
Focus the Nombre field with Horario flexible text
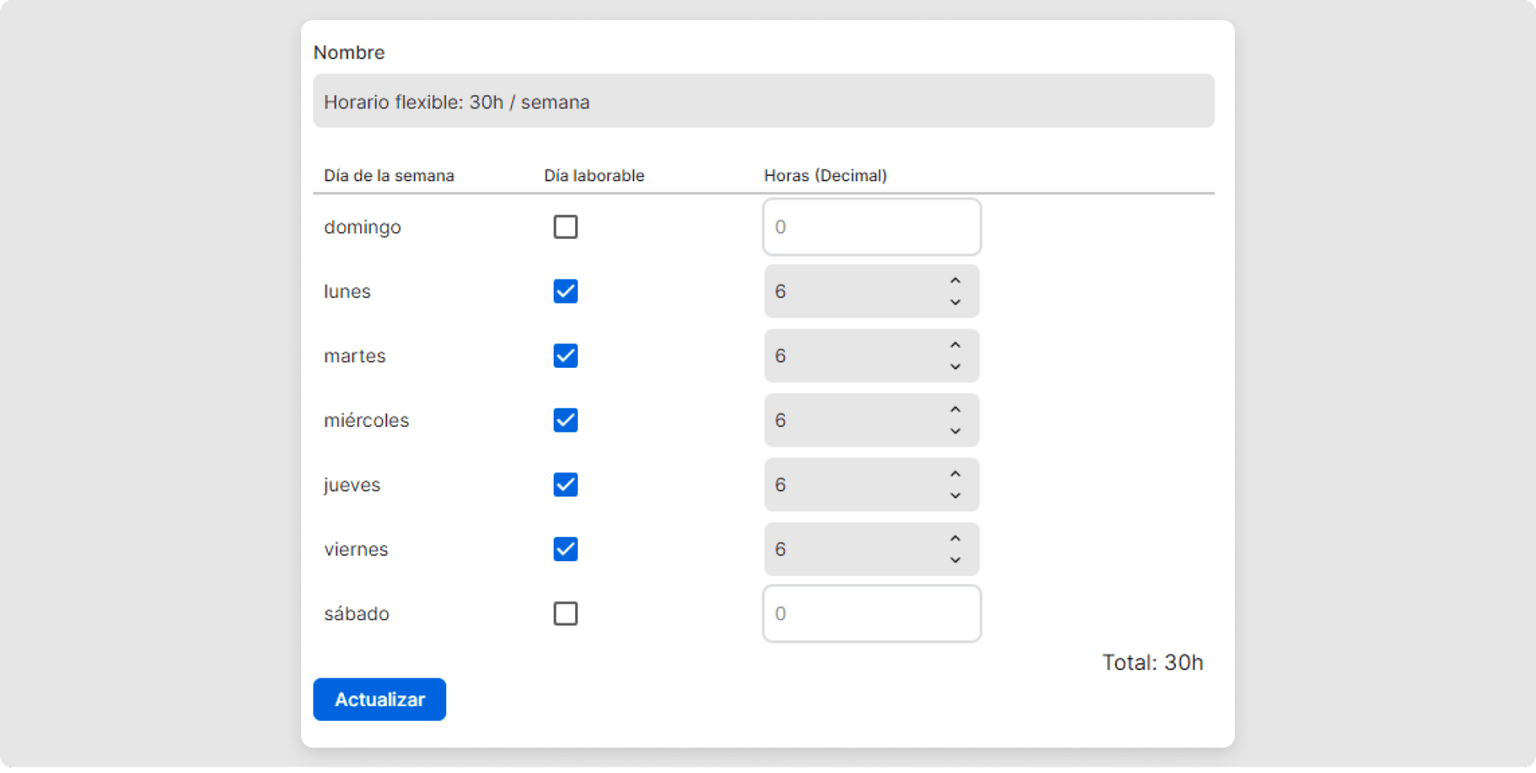(763, 102)
